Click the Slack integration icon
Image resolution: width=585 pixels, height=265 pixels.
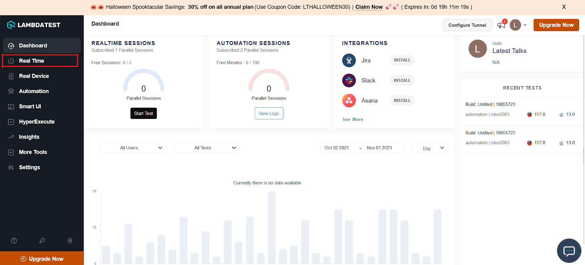(349, 80)
